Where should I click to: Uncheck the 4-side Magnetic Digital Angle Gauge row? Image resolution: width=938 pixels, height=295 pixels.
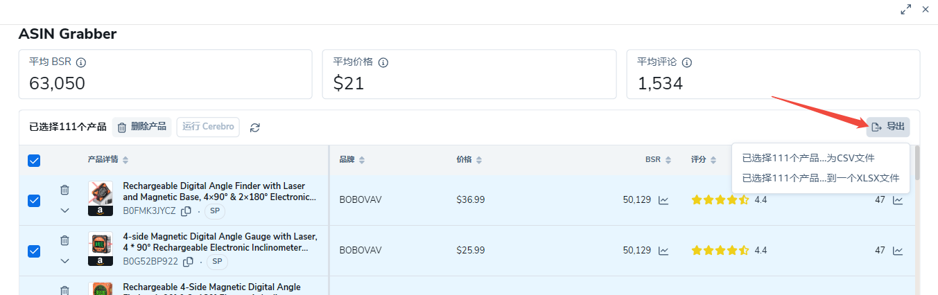tap(34, 251)
